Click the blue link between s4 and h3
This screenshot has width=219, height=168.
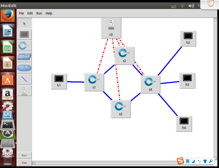pyautogui.click(x=170, y=82)
